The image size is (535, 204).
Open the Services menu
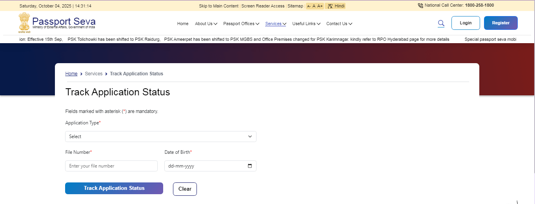[x=275, y=24]
